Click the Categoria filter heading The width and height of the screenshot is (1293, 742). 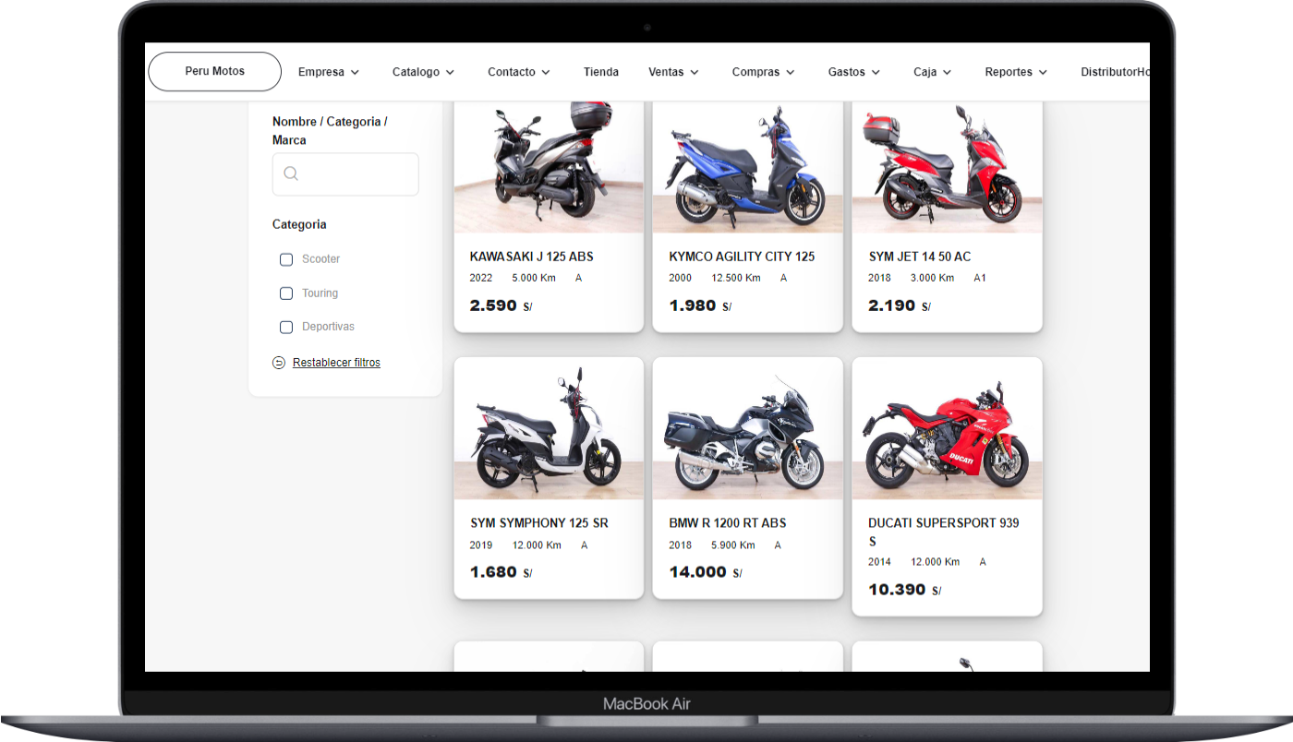pyautogui.click(x=299, y=224)
